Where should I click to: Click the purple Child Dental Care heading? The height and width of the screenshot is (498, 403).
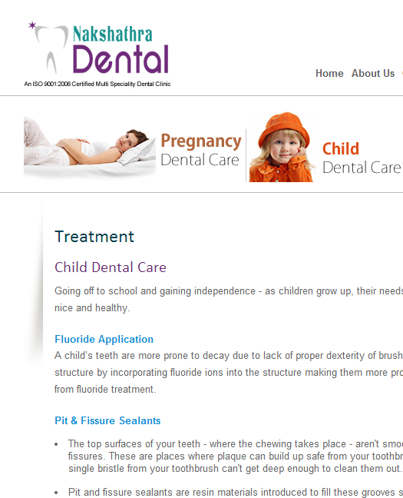tap(111, 267)
